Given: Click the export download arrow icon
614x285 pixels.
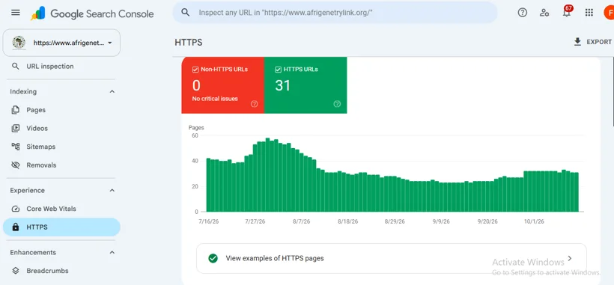Looking at the screenshot, I should (x=577, y=42).
